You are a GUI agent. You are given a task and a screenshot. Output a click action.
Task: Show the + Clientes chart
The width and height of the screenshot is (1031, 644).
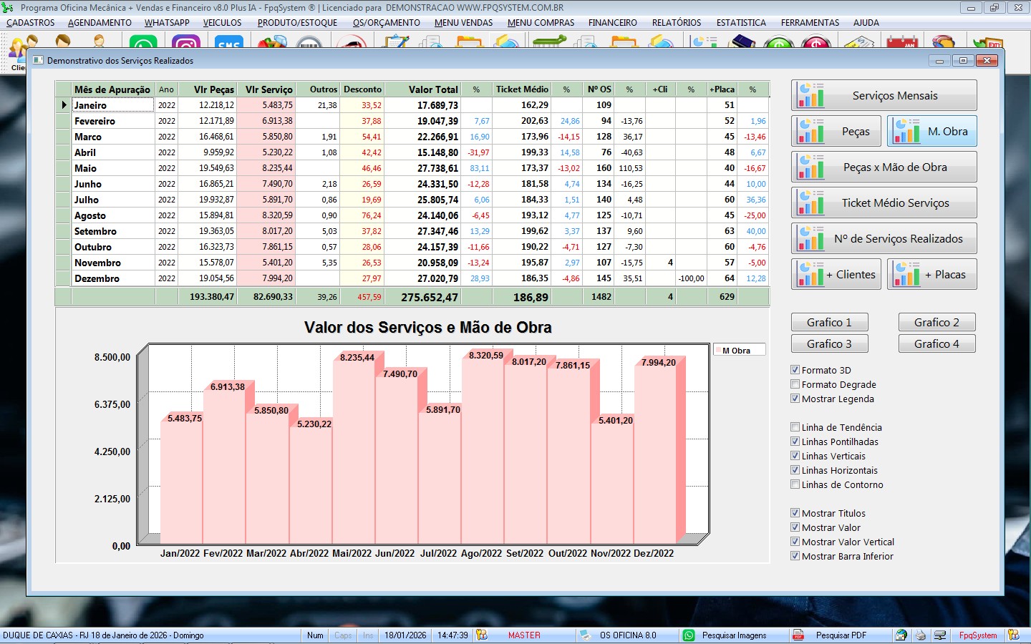point(836,275)
